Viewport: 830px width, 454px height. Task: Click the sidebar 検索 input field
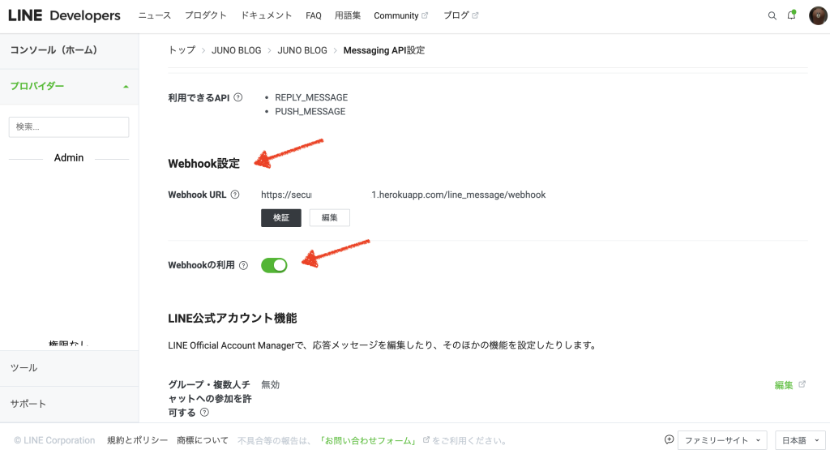[69, 127]
